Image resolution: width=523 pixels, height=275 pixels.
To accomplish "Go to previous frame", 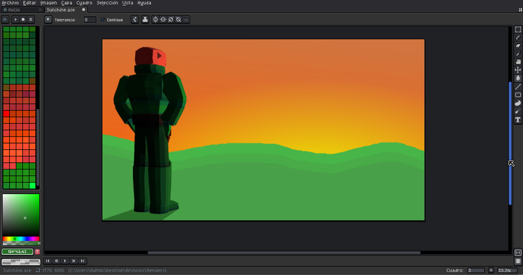I will [x=56, y=260].
